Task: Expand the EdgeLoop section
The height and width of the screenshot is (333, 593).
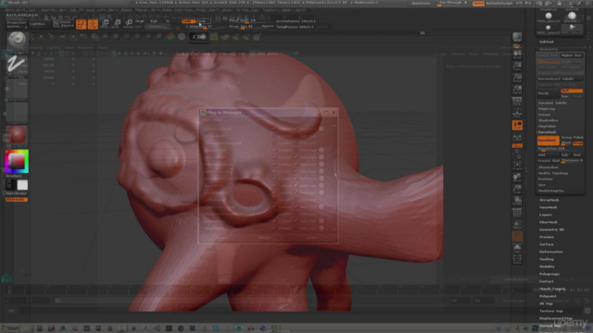Action: pyautogui.click(x=547, y=109)
